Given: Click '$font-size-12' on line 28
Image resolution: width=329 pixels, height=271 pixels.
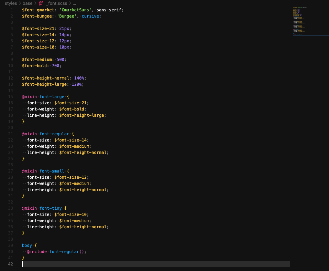Looking at the screenshot, I should click(x=70, y=177).
